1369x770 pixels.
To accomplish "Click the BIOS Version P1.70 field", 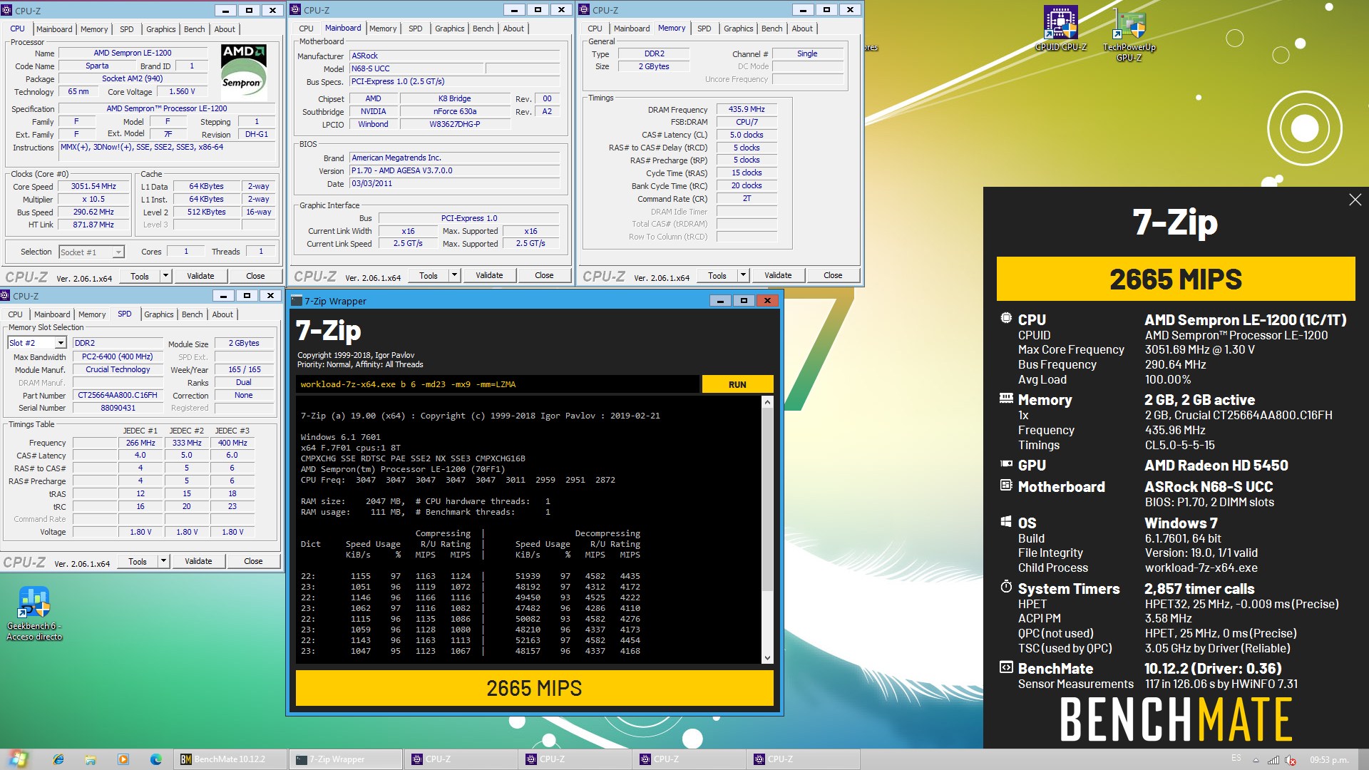I will pos(455,170).
